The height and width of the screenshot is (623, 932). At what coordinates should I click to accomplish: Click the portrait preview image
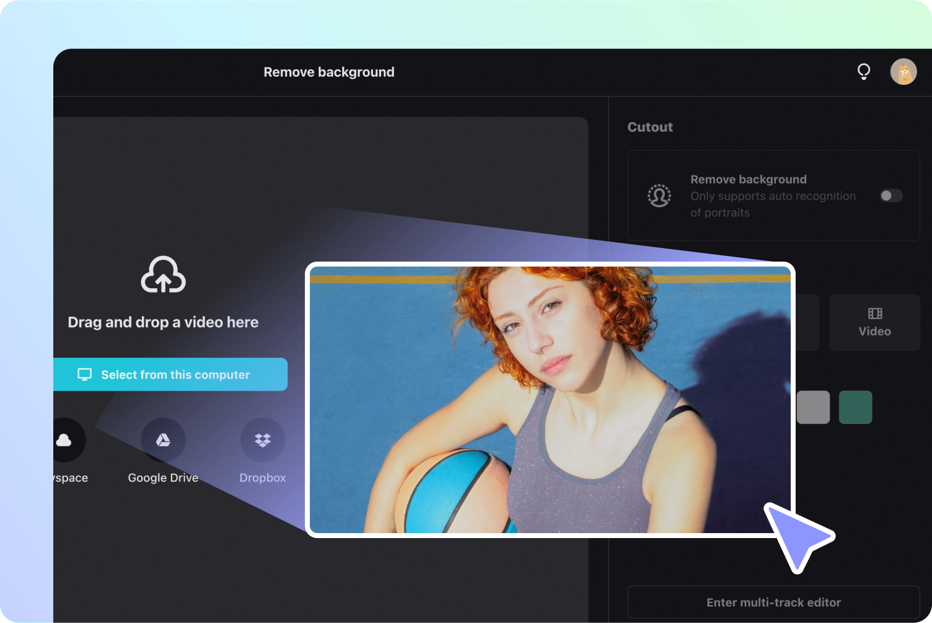(550, 400)
